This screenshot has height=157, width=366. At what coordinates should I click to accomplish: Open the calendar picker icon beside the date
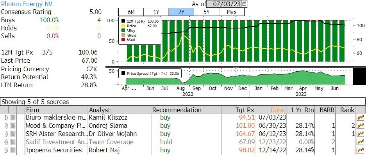[x=245, y=4]
